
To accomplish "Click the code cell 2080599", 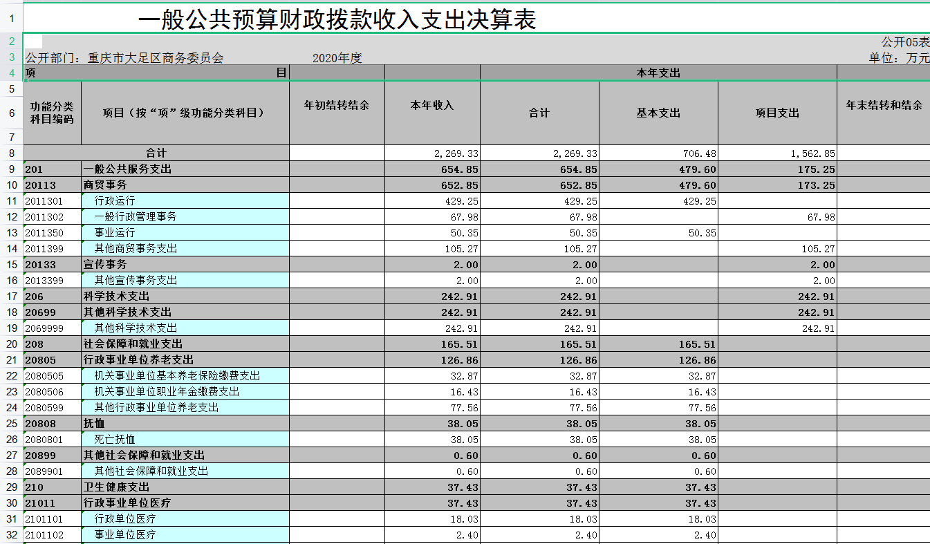I will tap(52, 407).
